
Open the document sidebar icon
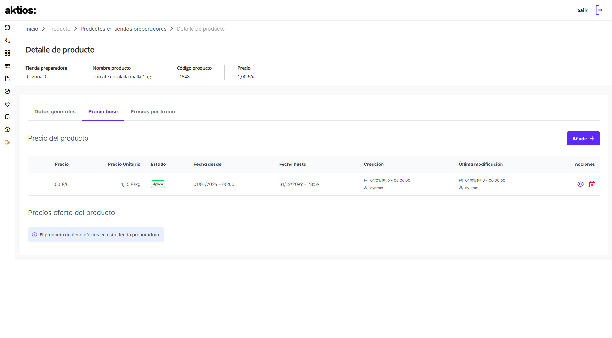[x=7, y=79]
